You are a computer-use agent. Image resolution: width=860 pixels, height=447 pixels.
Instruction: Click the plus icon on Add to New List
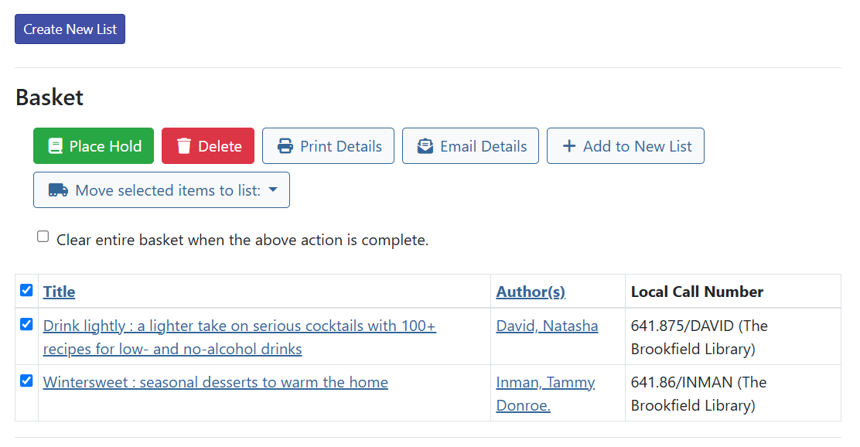(x=569, y=146)
